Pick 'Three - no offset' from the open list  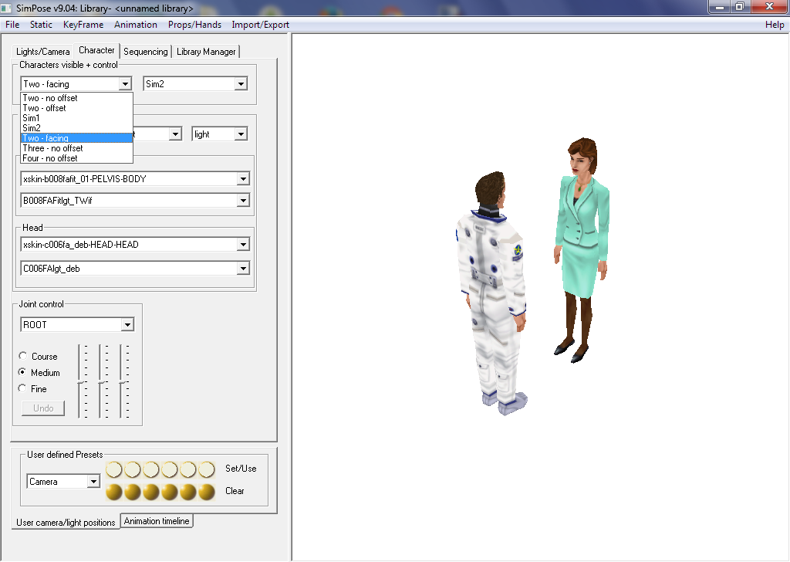click(52, 148)
